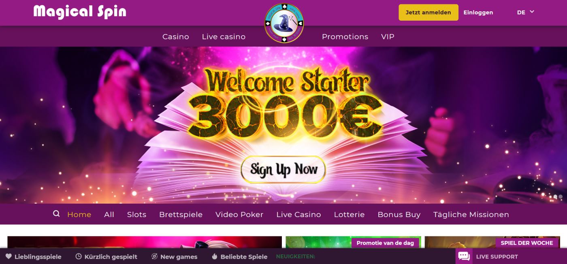Image resolution: width=567 pixels, height=264 pixels.
Task: Open the Live Support chat bubble icon
Action: click(464, 256)
